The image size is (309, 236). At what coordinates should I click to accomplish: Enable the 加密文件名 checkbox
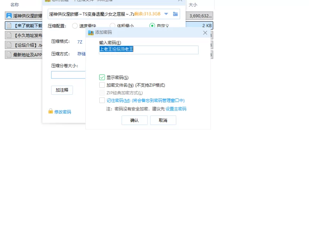(102, 85)
